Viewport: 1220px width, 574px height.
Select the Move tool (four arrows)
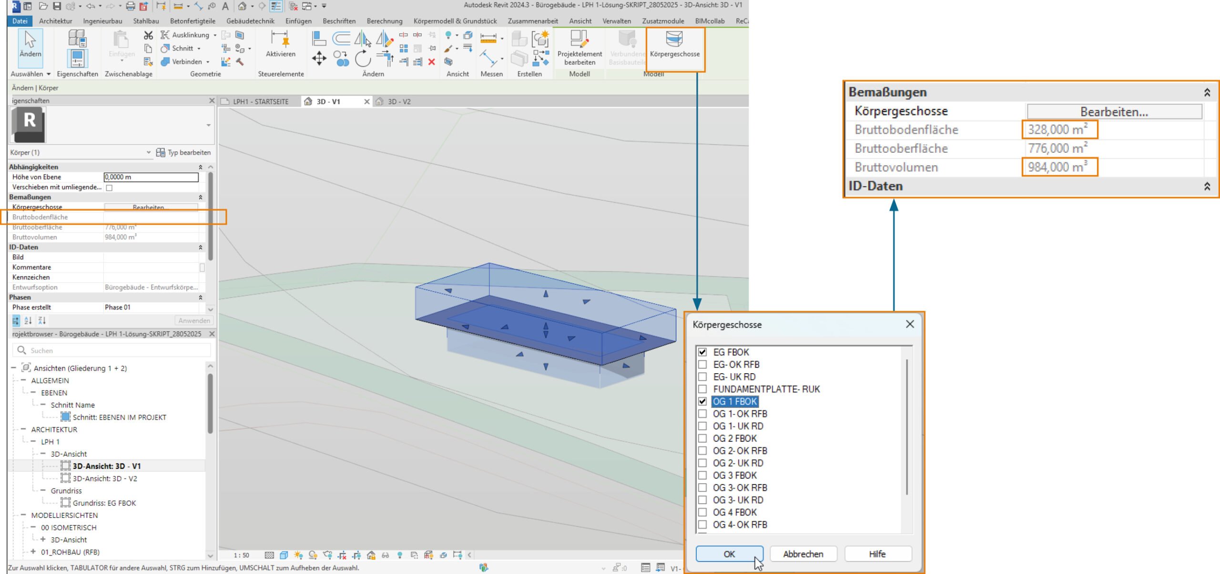[319, 59]
